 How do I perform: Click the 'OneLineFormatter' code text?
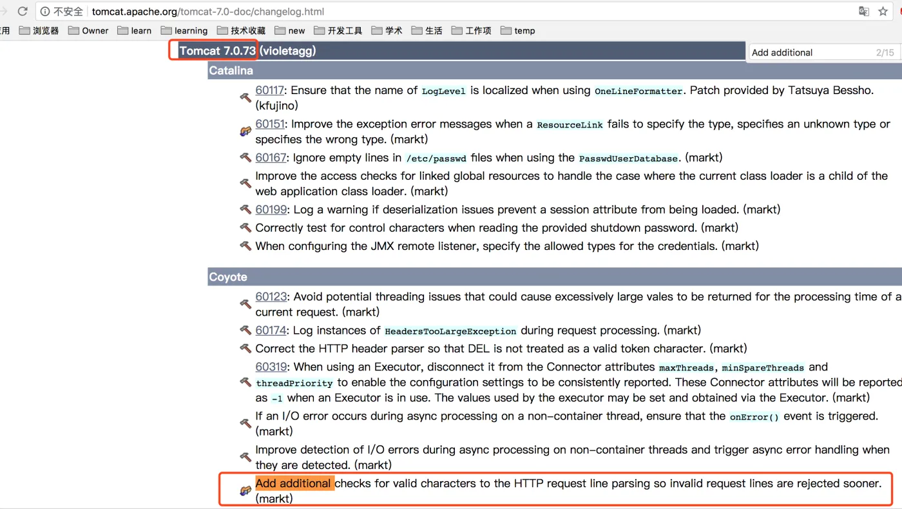638,91
